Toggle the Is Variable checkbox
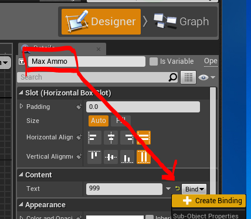251x219 pixels. click(154, 61)
